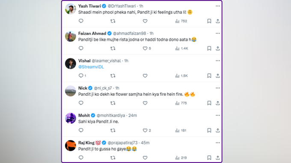Reply to Vishal's tweet with 1 reply
This screenshot has height=163, width=291.
pyautogui.click(x=83, y=76)
